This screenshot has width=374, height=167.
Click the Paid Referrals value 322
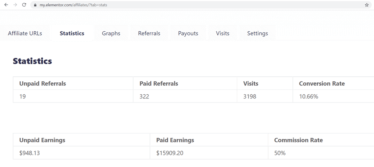[x=144, y=97]
